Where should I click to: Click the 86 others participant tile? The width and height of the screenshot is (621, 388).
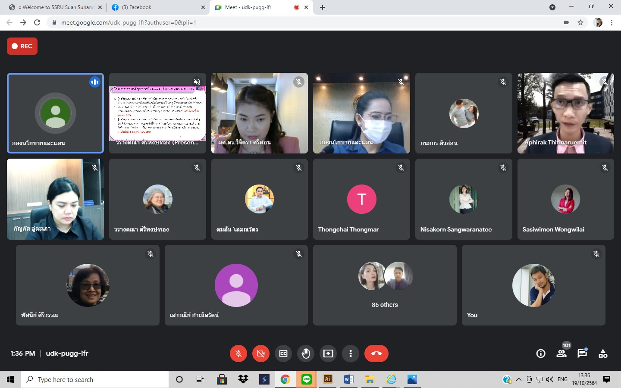tap(385, 285)
